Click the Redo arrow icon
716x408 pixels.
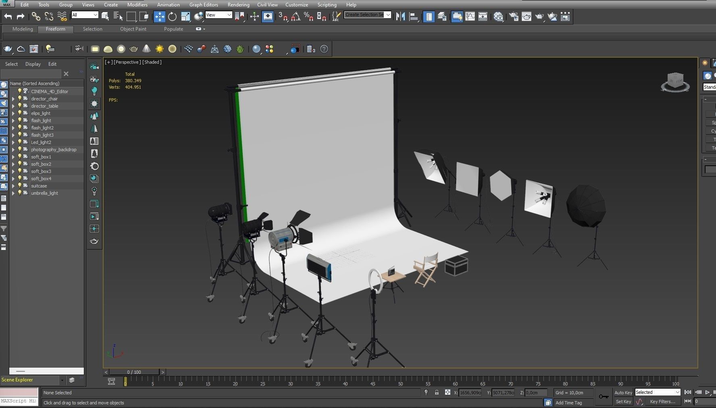point(21,17)
